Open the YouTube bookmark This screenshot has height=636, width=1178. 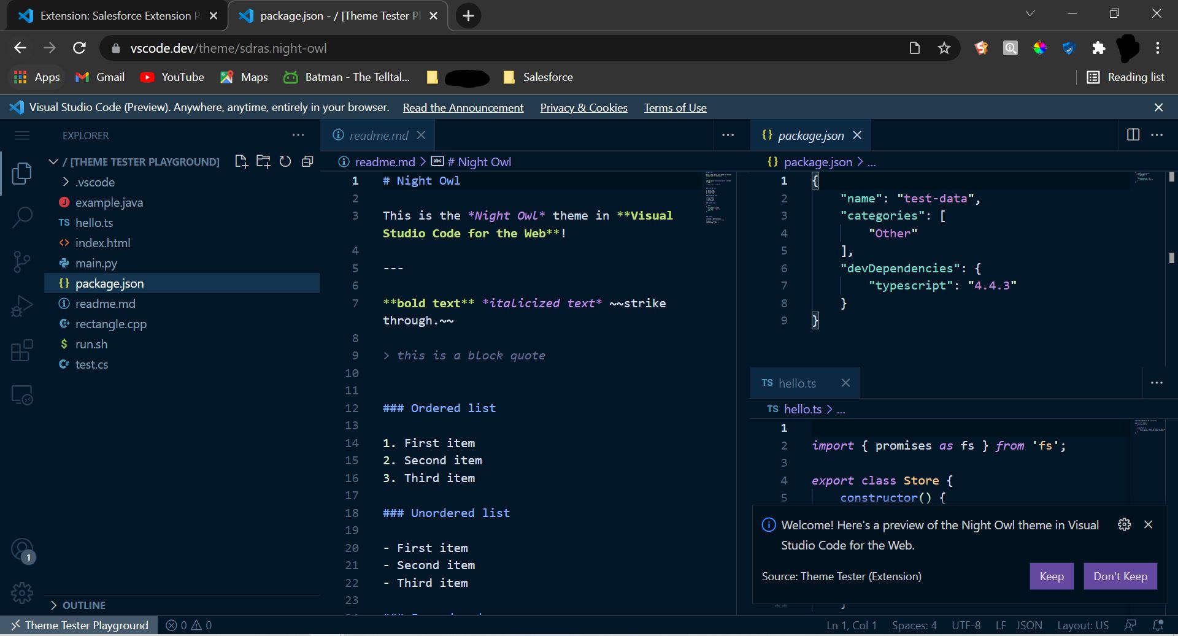(x=172, y=77)
